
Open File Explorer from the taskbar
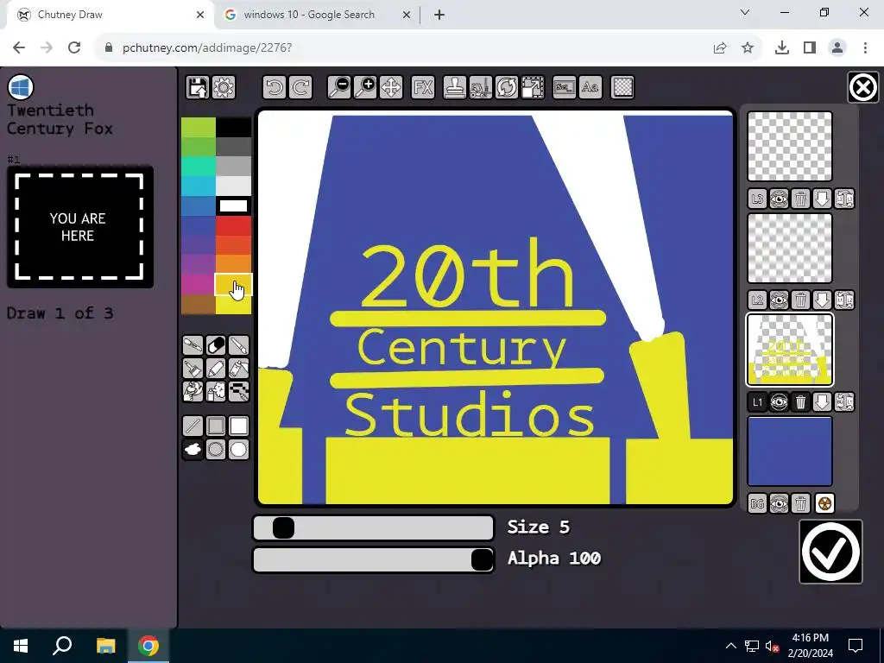pos(105,646)
